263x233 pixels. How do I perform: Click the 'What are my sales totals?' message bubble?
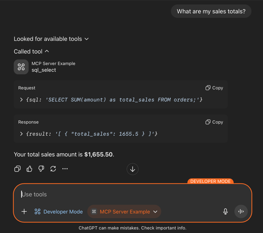[x=211, y=11]
